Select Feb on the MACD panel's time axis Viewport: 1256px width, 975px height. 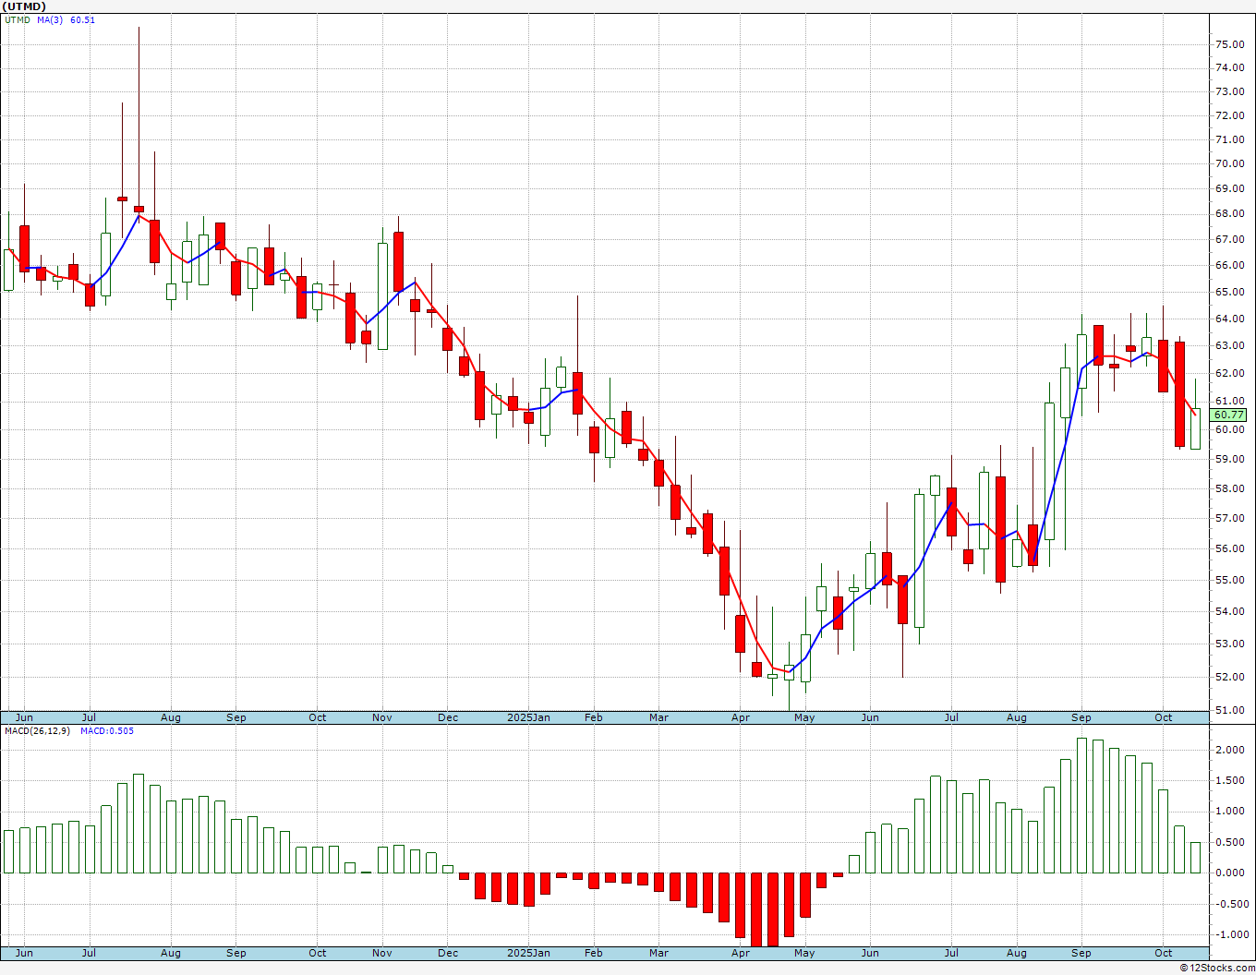[593, 953]
